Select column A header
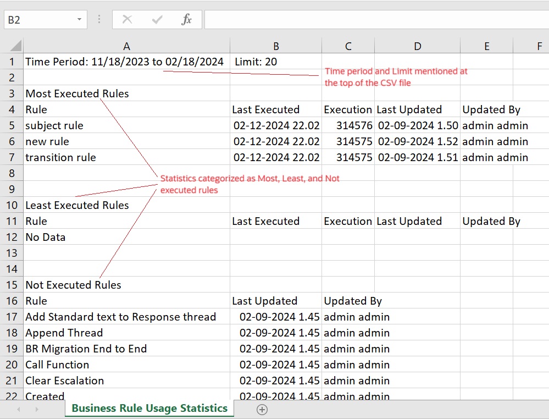Screen dimensions: 549x419 [127, 46]
